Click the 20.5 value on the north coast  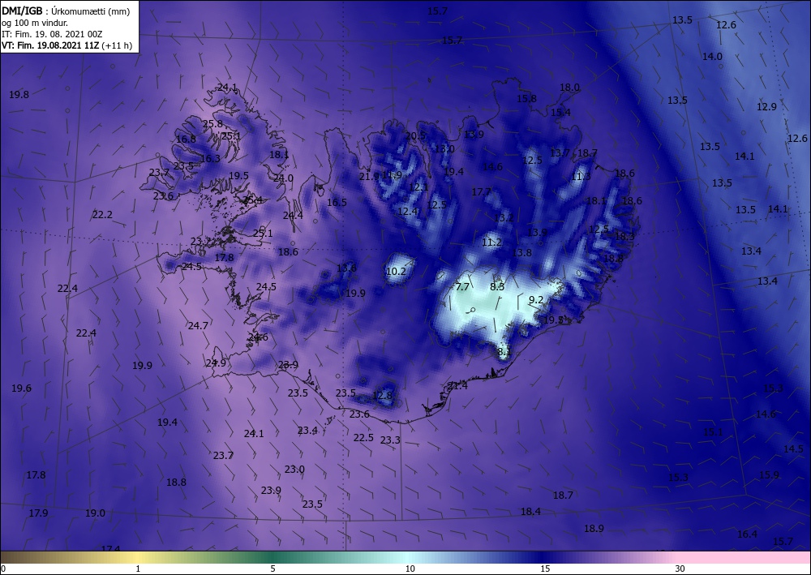[x=415, y=135]
